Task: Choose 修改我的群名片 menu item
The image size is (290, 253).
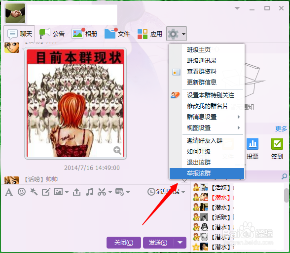Action: tap(207, 106)
